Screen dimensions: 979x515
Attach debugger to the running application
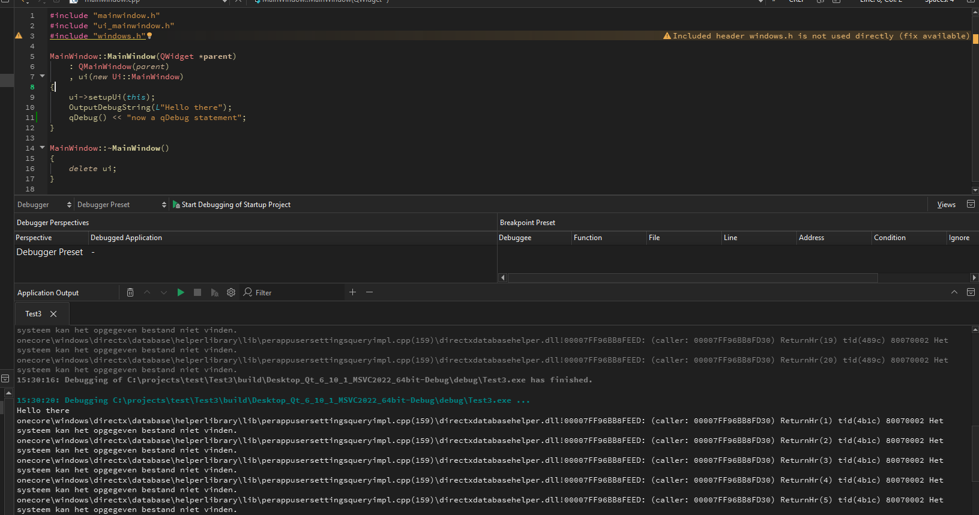[x=214, y=292]
